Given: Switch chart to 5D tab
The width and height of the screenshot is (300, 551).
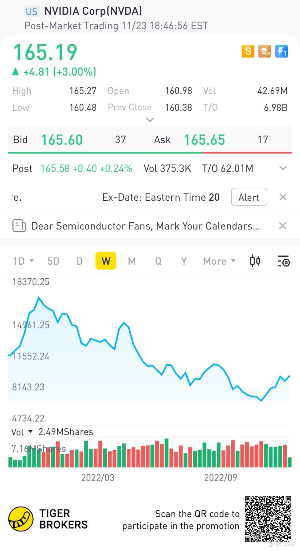Looking at the screenshot, I should 53,261.
